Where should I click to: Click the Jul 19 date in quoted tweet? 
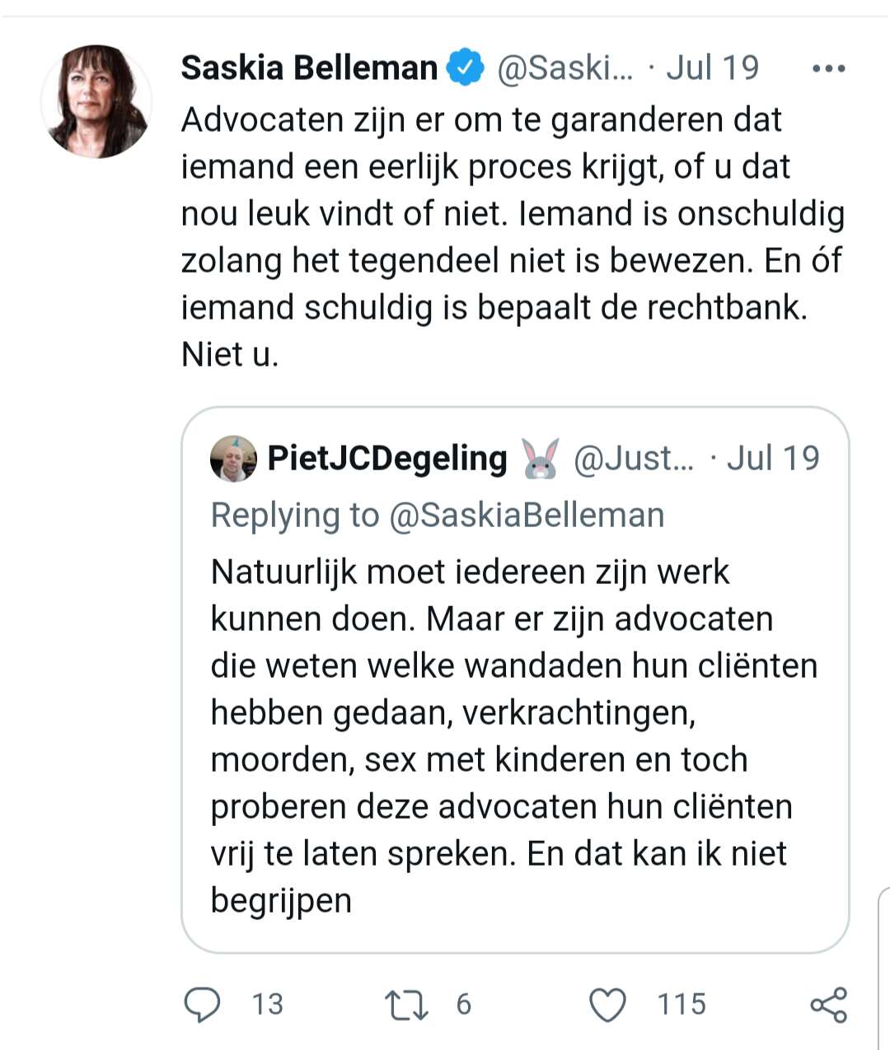[x=773, y=459]
